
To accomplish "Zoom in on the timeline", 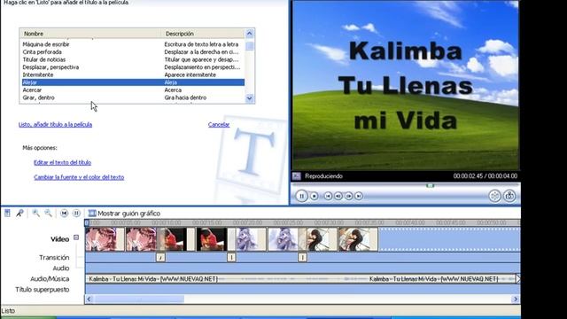I will click(x=35, y=213).
